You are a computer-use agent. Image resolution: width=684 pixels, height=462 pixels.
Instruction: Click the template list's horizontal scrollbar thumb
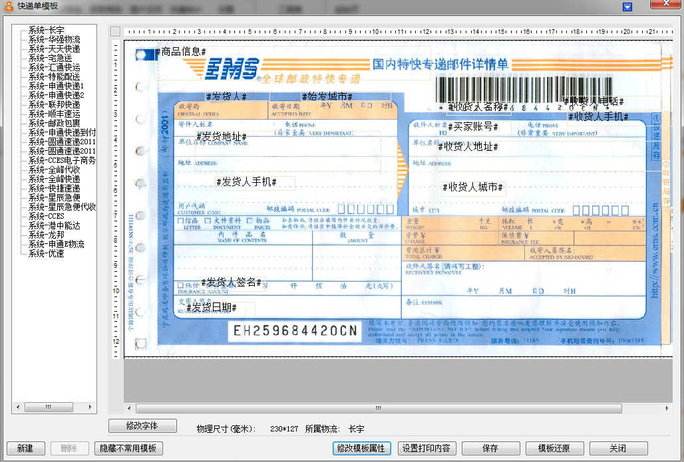(49, 407)
